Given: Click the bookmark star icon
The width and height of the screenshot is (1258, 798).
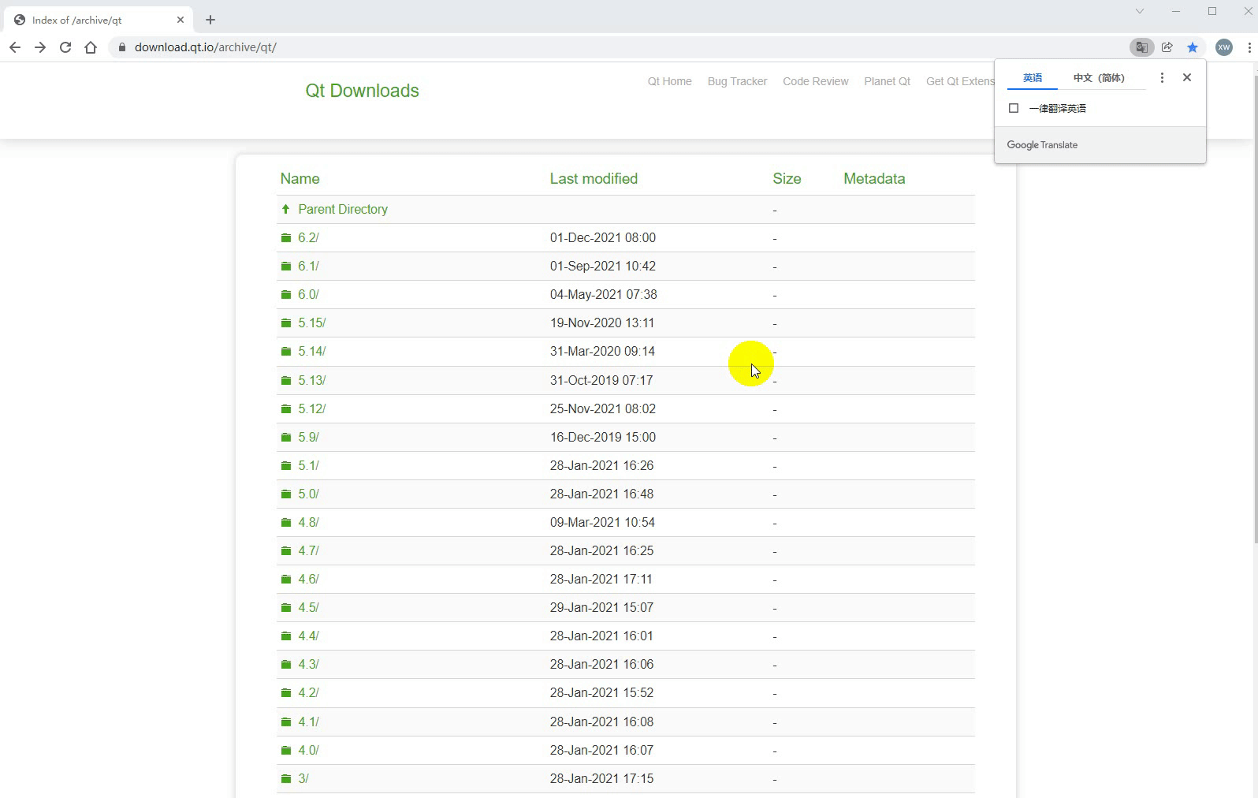Looking at the screenshot, I should [1193, 47].
